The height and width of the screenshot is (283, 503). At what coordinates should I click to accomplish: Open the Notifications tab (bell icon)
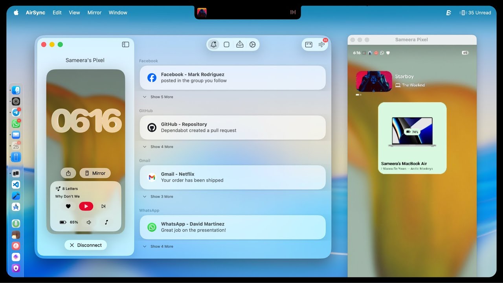[213, 44]
